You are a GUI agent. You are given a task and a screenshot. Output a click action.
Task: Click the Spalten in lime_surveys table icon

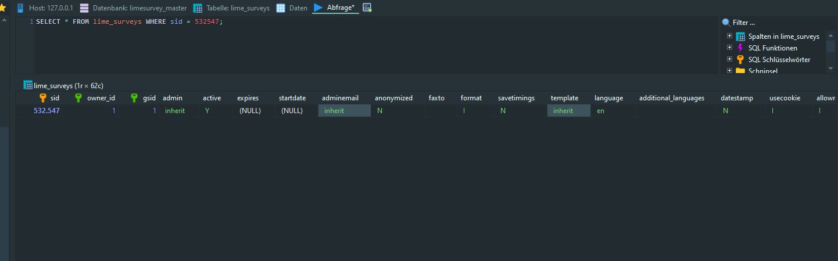[x=740, y=37]
